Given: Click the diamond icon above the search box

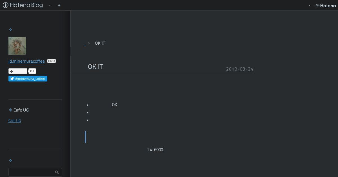Looking at the screenshot, I should coord(10,160).
